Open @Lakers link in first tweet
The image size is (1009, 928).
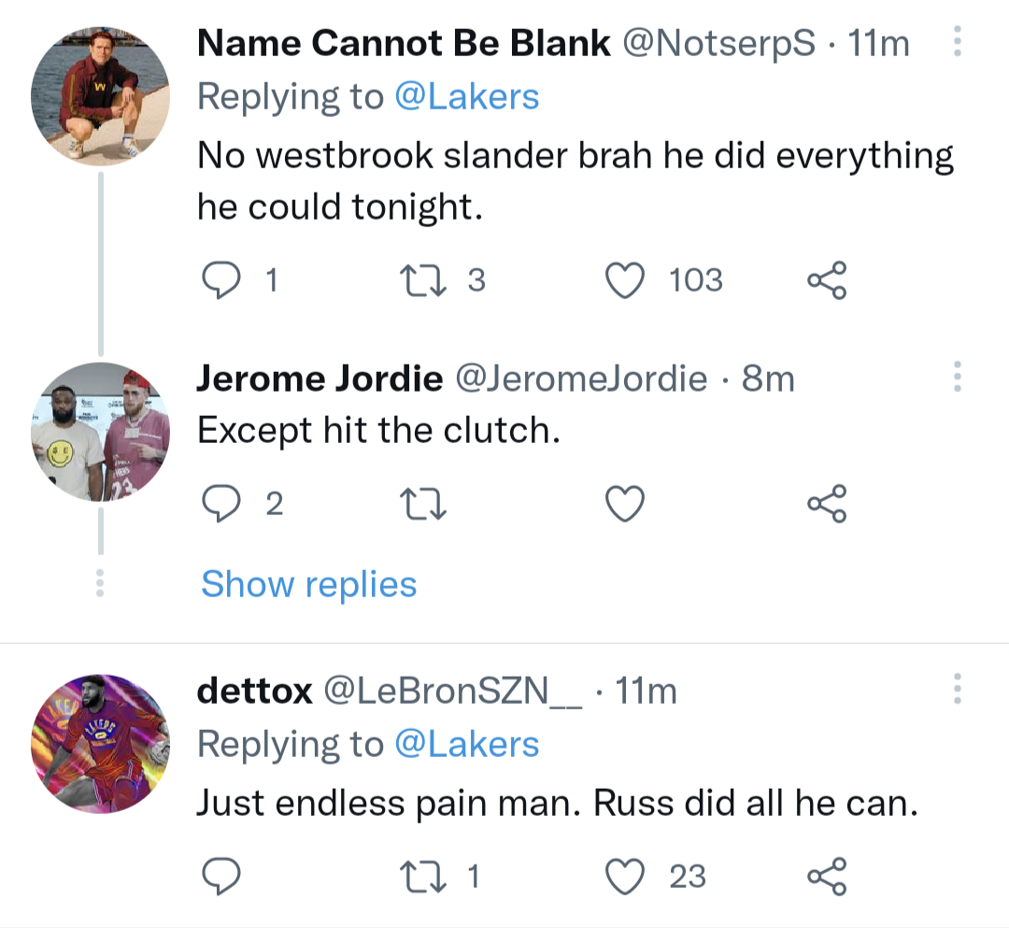click(x=467, y=97)
